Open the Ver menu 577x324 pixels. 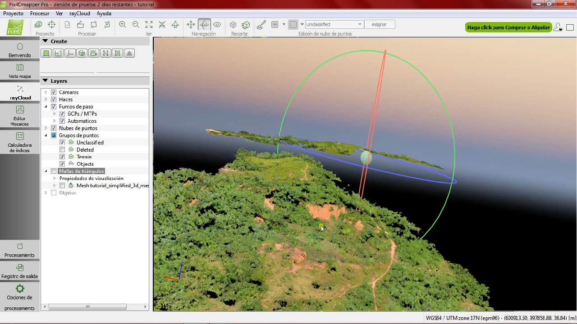tap(59, 13)
